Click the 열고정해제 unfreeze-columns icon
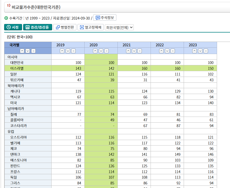This screenshot has height=188, width=230. pos(81,27)
